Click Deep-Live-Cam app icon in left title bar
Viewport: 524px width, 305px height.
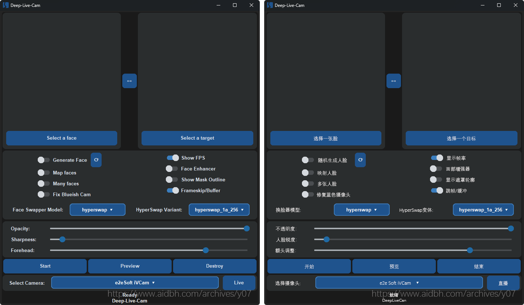coord(5,5)
